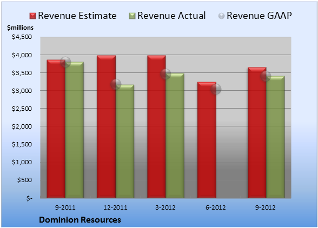Select the 'Revenue Estimate' legend label
Image resolution: width=318 pixels, height=228 pixels.
tap(77, 16)
